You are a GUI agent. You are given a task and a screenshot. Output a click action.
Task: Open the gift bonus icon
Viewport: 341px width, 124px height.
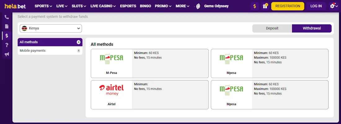tap(265, 6)
